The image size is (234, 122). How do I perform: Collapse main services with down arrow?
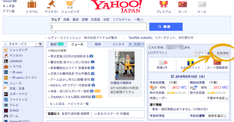[x=5, y=44]
